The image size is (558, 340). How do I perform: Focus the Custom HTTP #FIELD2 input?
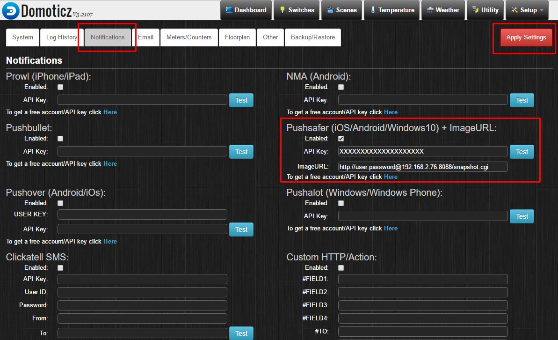tap(423, 292)
